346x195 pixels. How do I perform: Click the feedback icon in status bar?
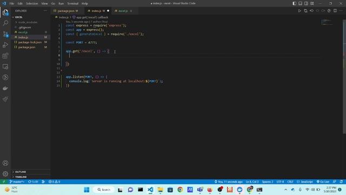[x=335, y=182]
